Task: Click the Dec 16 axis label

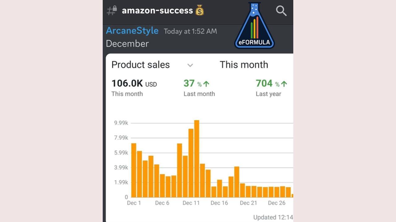Action: coord(219,203)
